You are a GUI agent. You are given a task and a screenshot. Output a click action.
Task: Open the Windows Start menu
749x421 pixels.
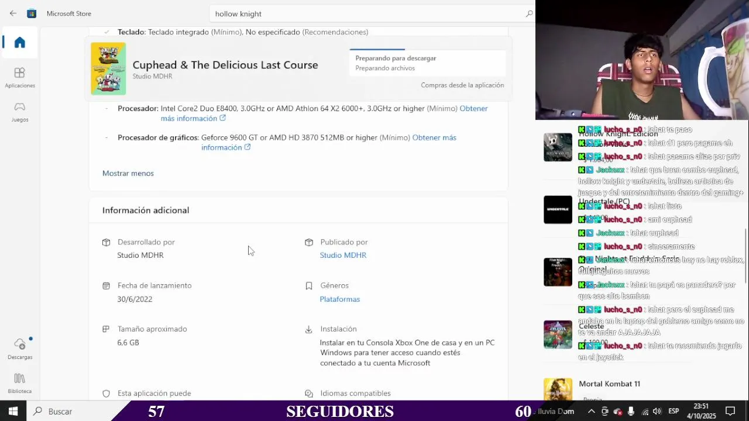click(x=13, y=411)
